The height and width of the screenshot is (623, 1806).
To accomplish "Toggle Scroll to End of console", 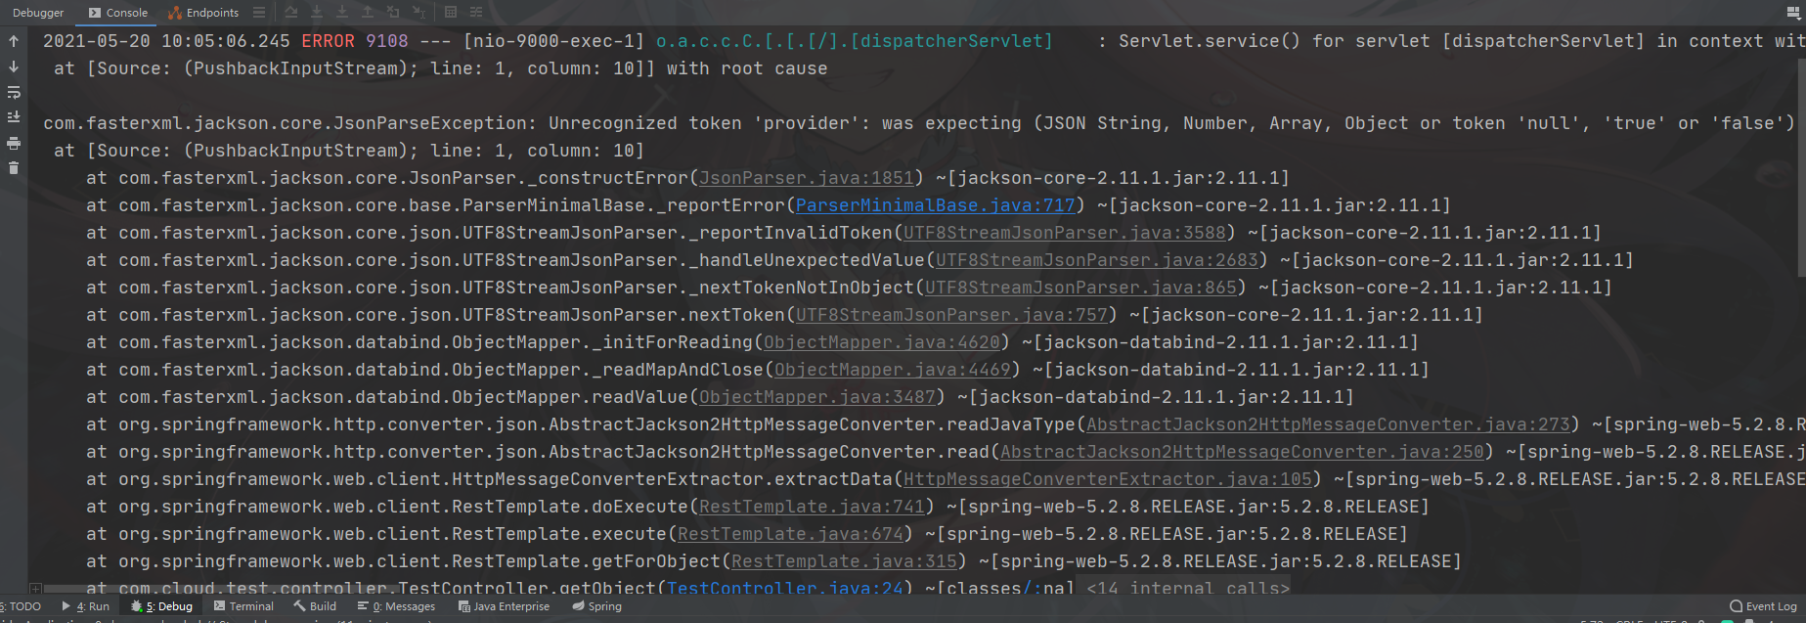I will tap(14, 117).
